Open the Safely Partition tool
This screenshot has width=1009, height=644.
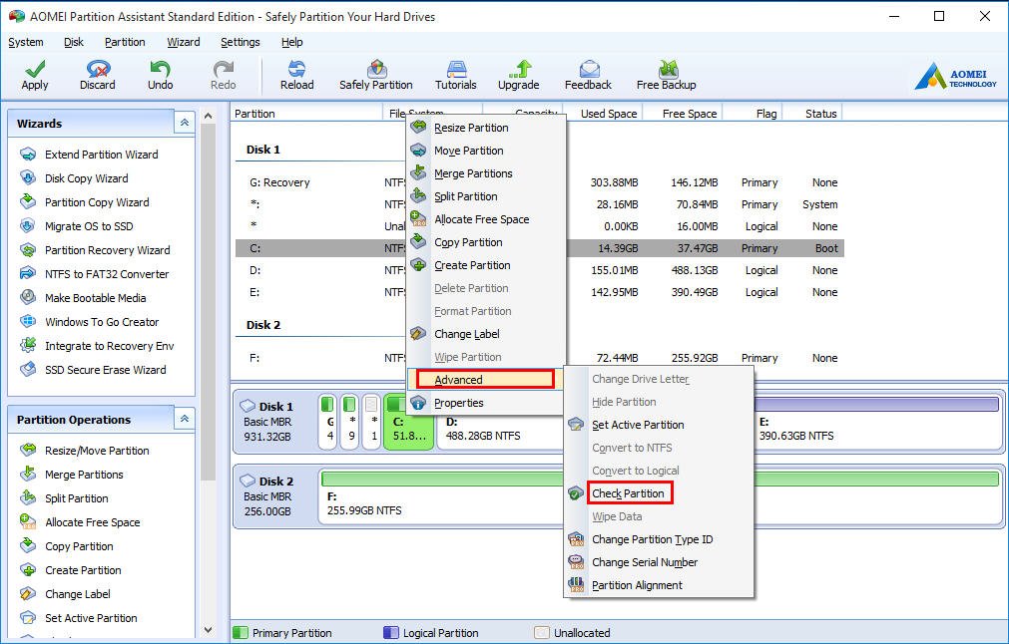[376, 74]
